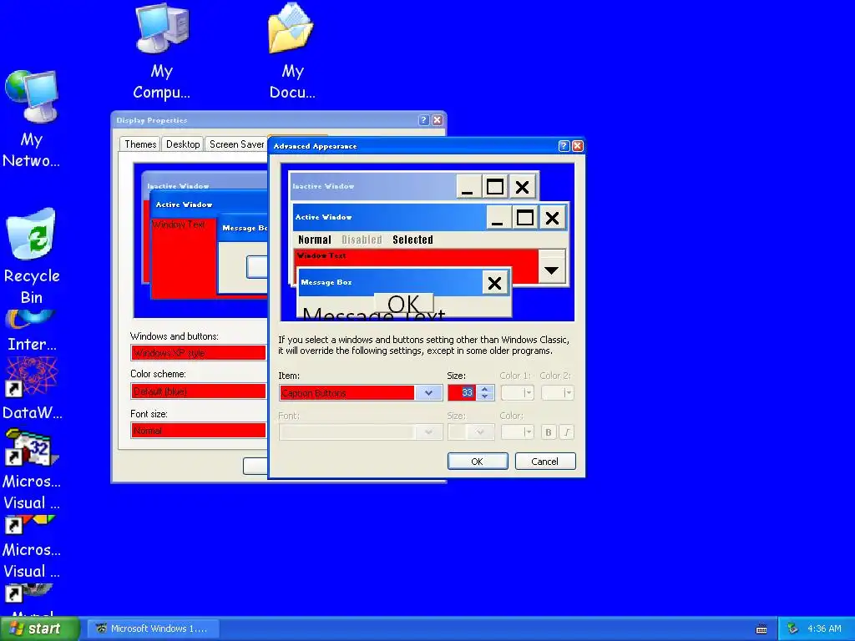The image size is (855, 641).
Task: Click the preview Inactive Window maximize button
Action: 494,187
